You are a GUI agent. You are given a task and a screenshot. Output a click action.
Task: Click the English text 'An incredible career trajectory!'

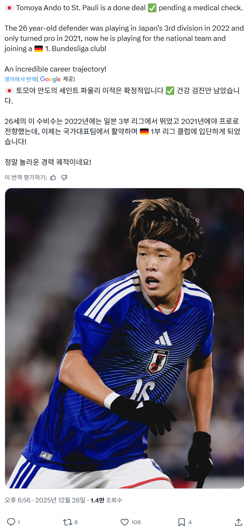pyautogui.click(x=55, y=69)
